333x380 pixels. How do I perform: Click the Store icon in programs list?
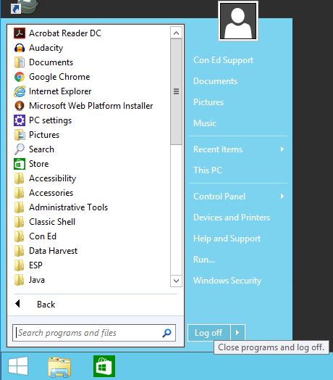(x=20, y=164)
